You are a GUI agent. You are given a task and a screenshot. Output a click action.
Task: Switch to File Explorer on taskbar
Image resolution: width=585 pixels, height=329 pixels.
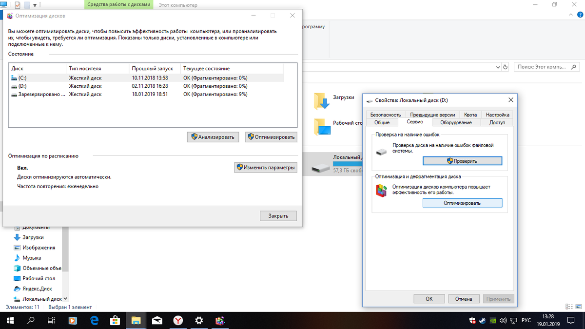136,320
